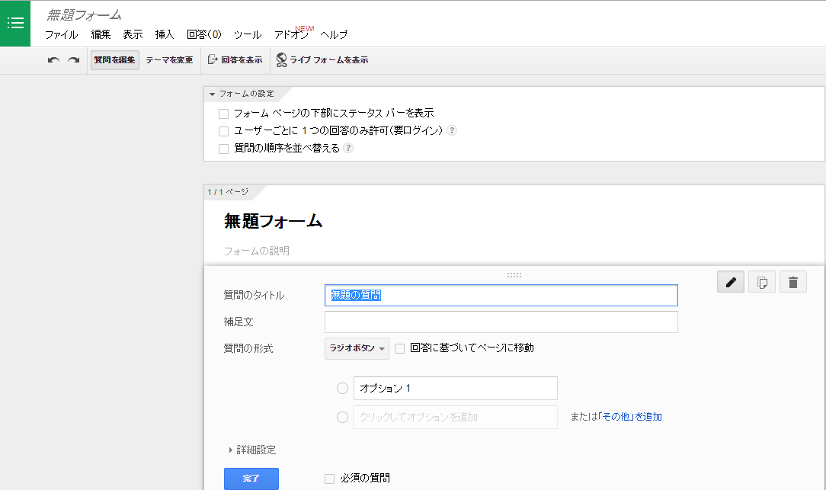Open the green Forms home icon
826x490 pixels.
[x=15, y=23]
